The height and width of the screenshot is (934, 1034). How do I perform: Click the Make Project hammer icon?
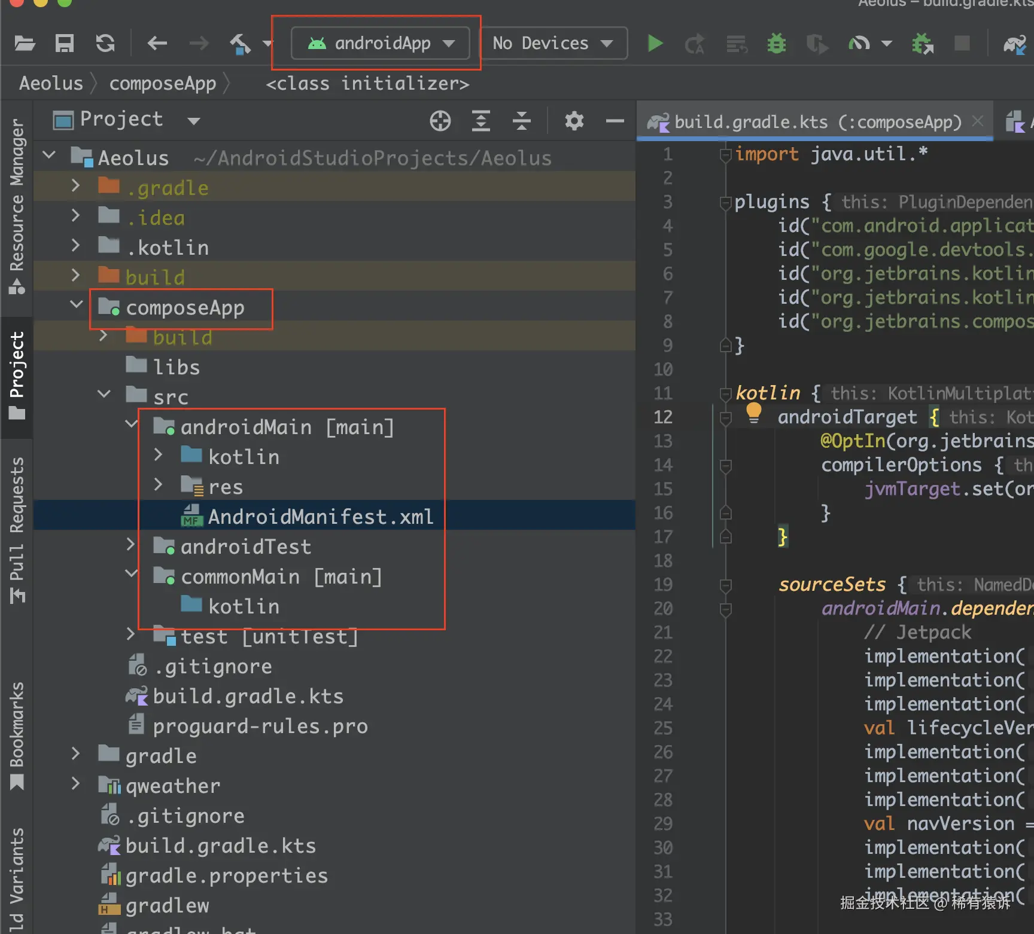(241, 44)
